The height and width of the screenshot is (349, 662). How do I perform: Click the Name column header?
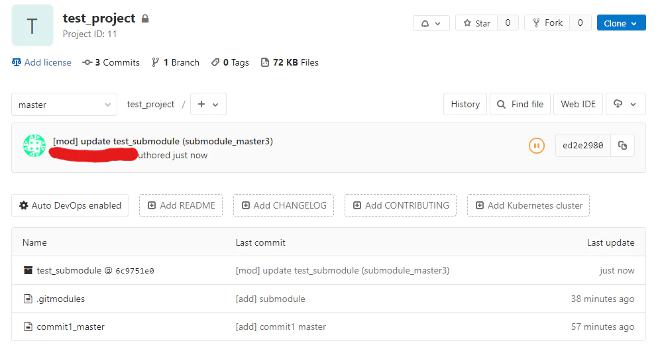coord(34,242)
